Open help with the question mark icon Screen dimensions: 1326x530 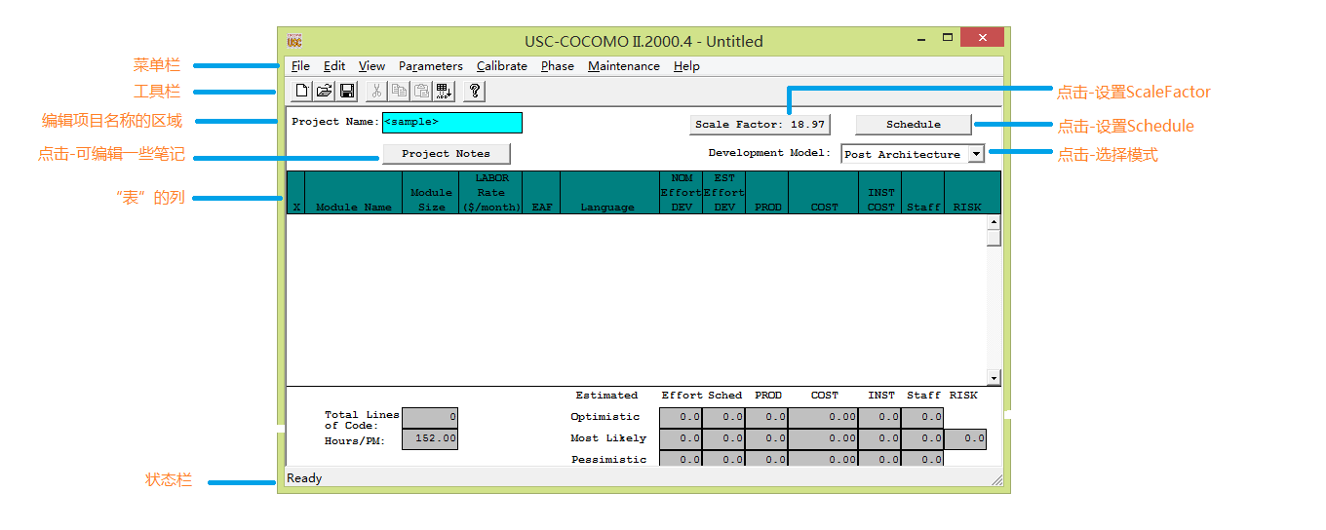click(475, 91)
